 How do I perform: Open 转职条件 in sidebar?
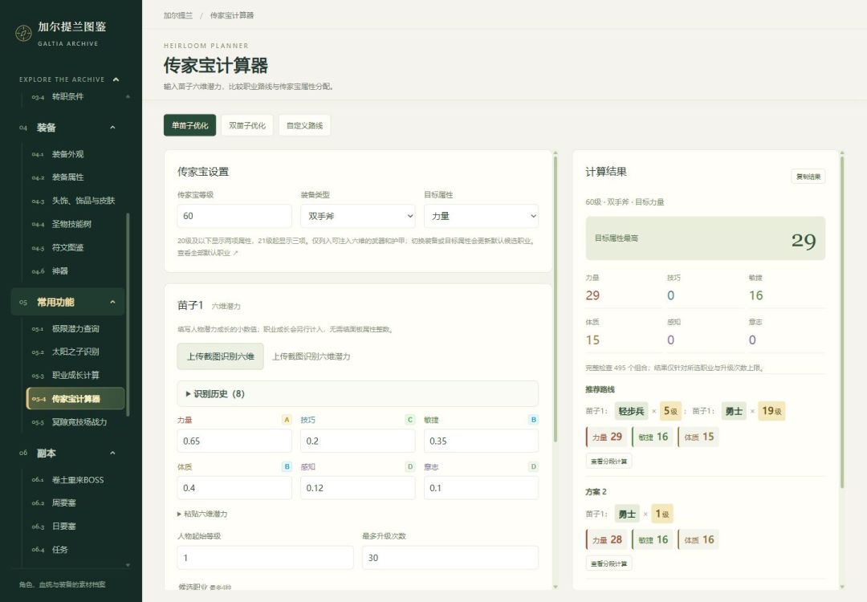pos(67,97)
